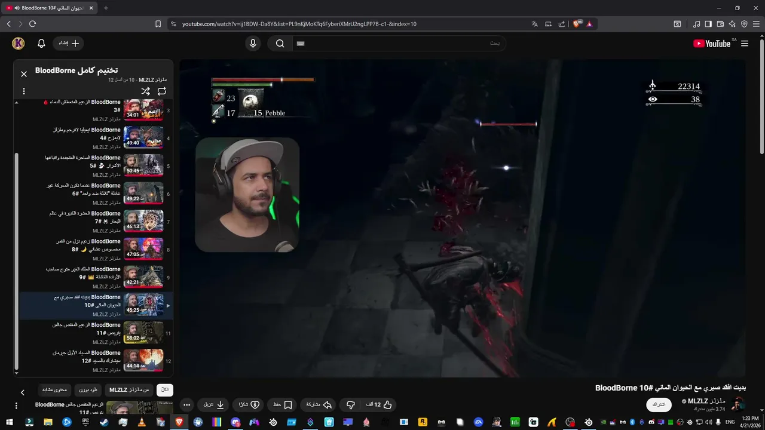Screen dimensions: 765x430
Task: Open playlist video BloodBorne #5
Action: (96, 166)
